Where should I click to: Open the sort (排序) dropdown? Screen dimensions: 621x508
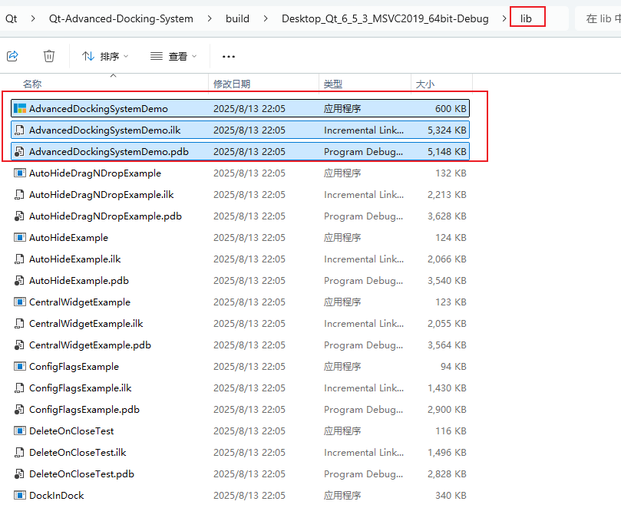click(x=105, y=57)
